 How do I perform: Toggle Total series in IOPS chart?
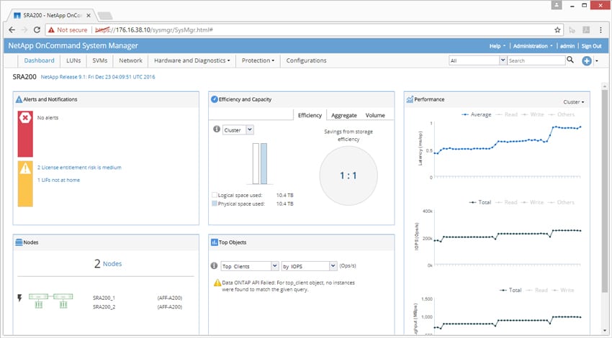480,202
